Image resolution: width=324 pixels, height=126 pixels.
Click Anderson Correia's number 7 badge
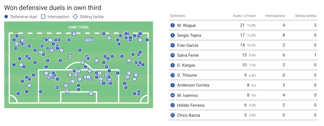[x=172, y=85]
